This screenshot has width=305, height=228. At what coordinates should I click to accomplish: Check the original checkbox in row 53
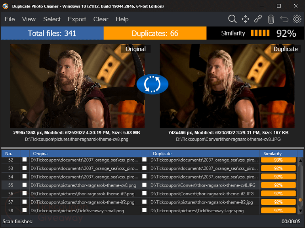pos(25,168)
